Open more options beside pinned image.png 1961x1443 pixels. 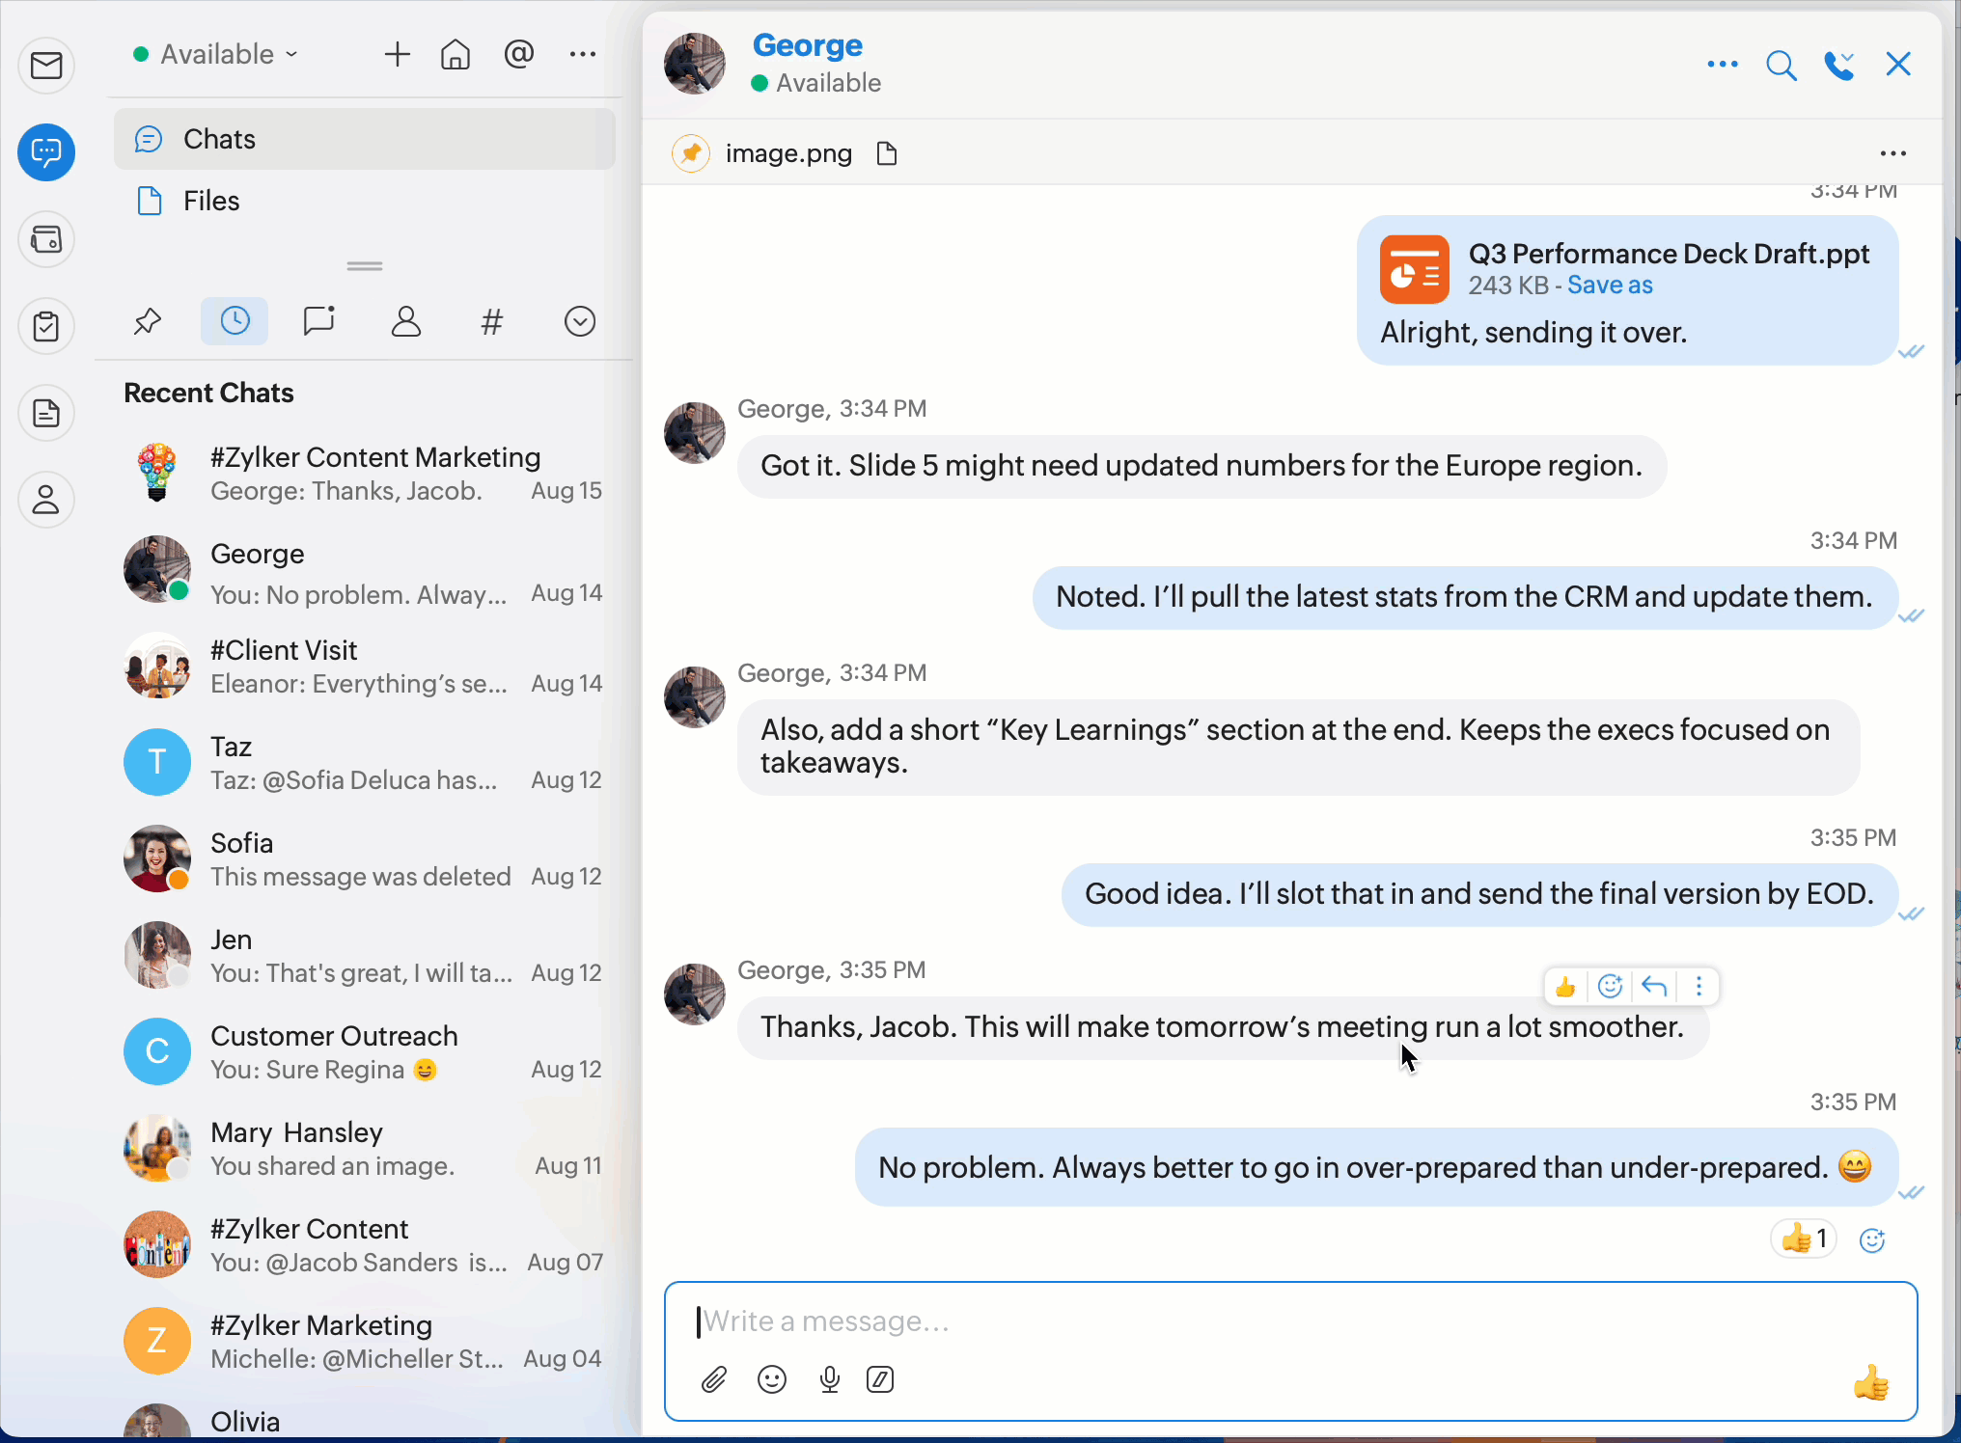pos(1892,153)
